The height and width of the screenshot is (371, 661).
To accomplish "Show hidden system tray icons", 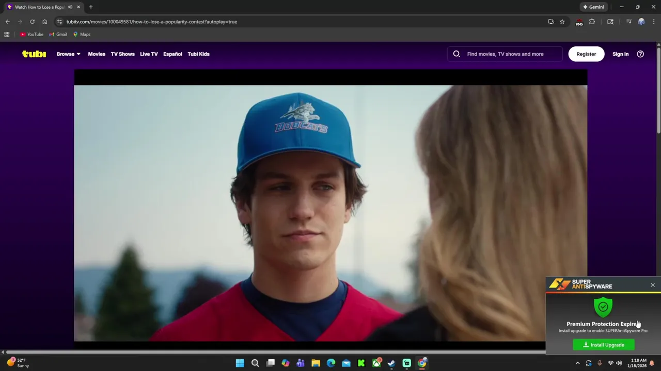I will click(x=577, y=363).
